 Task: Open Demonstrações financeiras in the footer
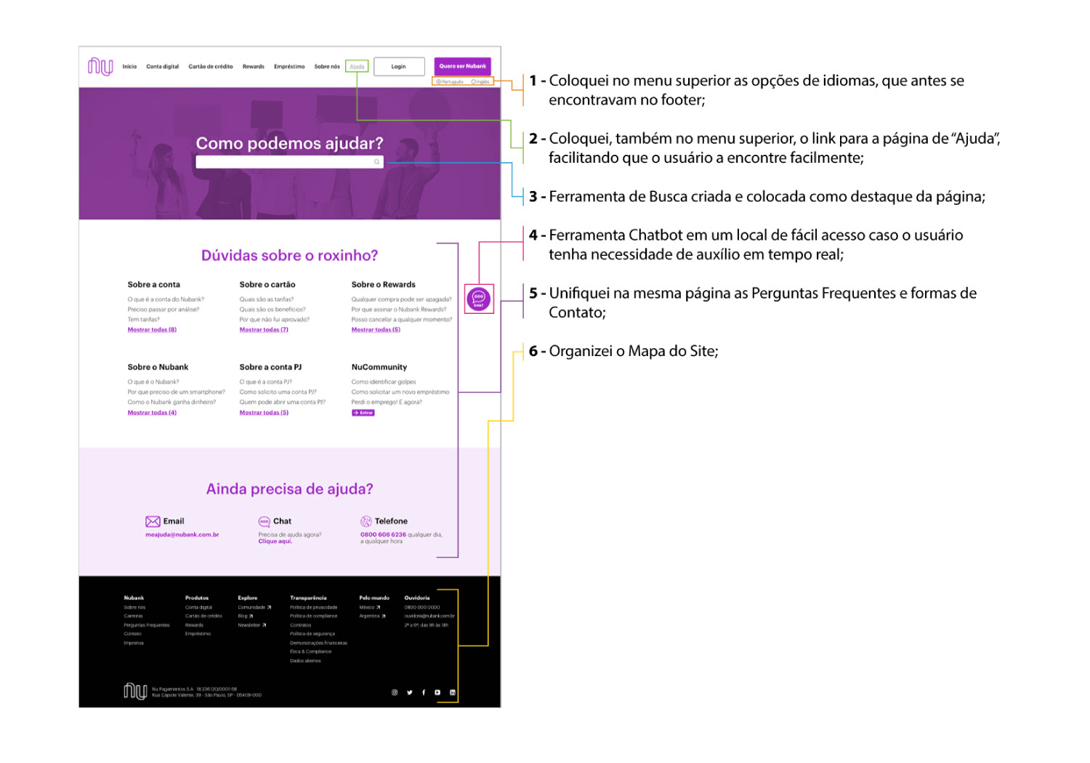point(319,643)
